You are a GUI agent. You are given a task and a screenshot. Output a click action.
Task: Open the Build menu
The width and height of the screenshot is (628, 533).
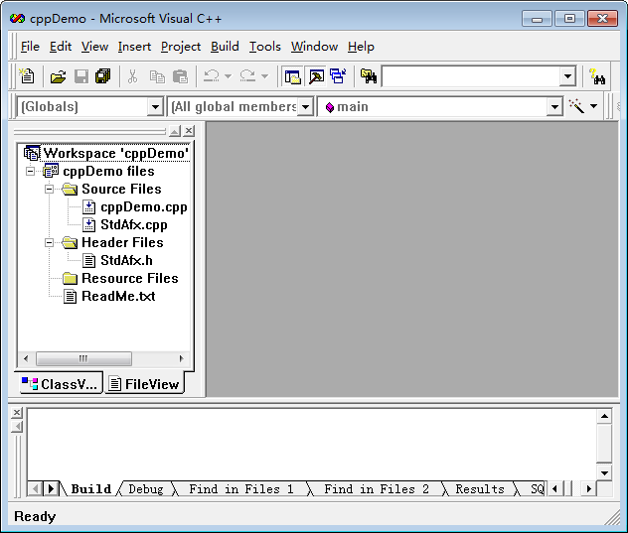coord(225,47)
